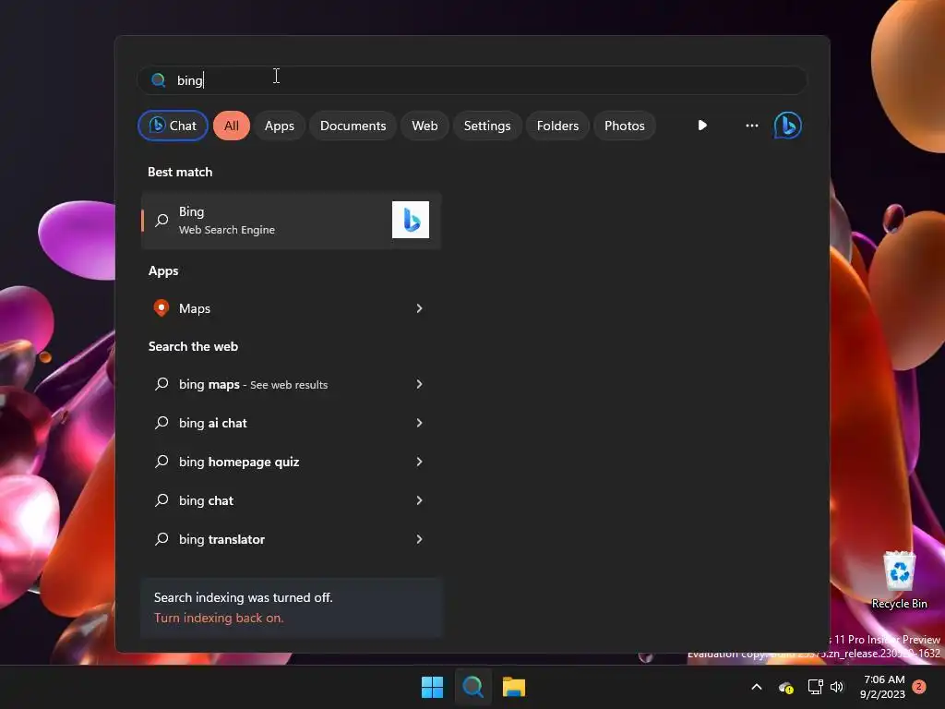Open the Maps app result
Image resolution: width=945 pixels, height=709 pixels.
[291, 308]
